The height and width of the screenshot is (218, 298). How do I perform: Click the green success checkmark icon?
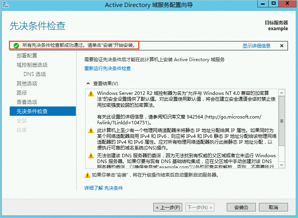tap(16, 46)
